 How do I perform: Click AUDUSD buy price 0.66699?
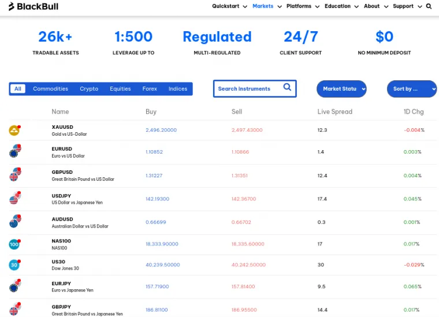point(155,222)
